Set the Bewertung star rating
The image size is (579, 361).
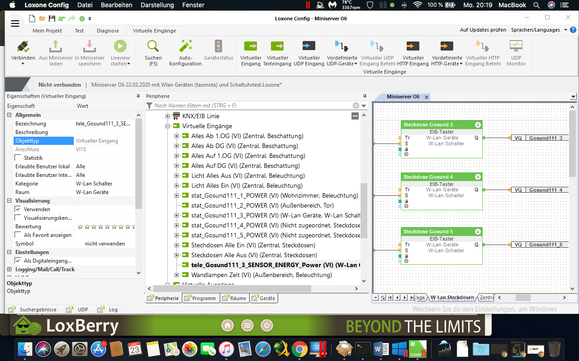pyautogui.click(x=106, y=227)
